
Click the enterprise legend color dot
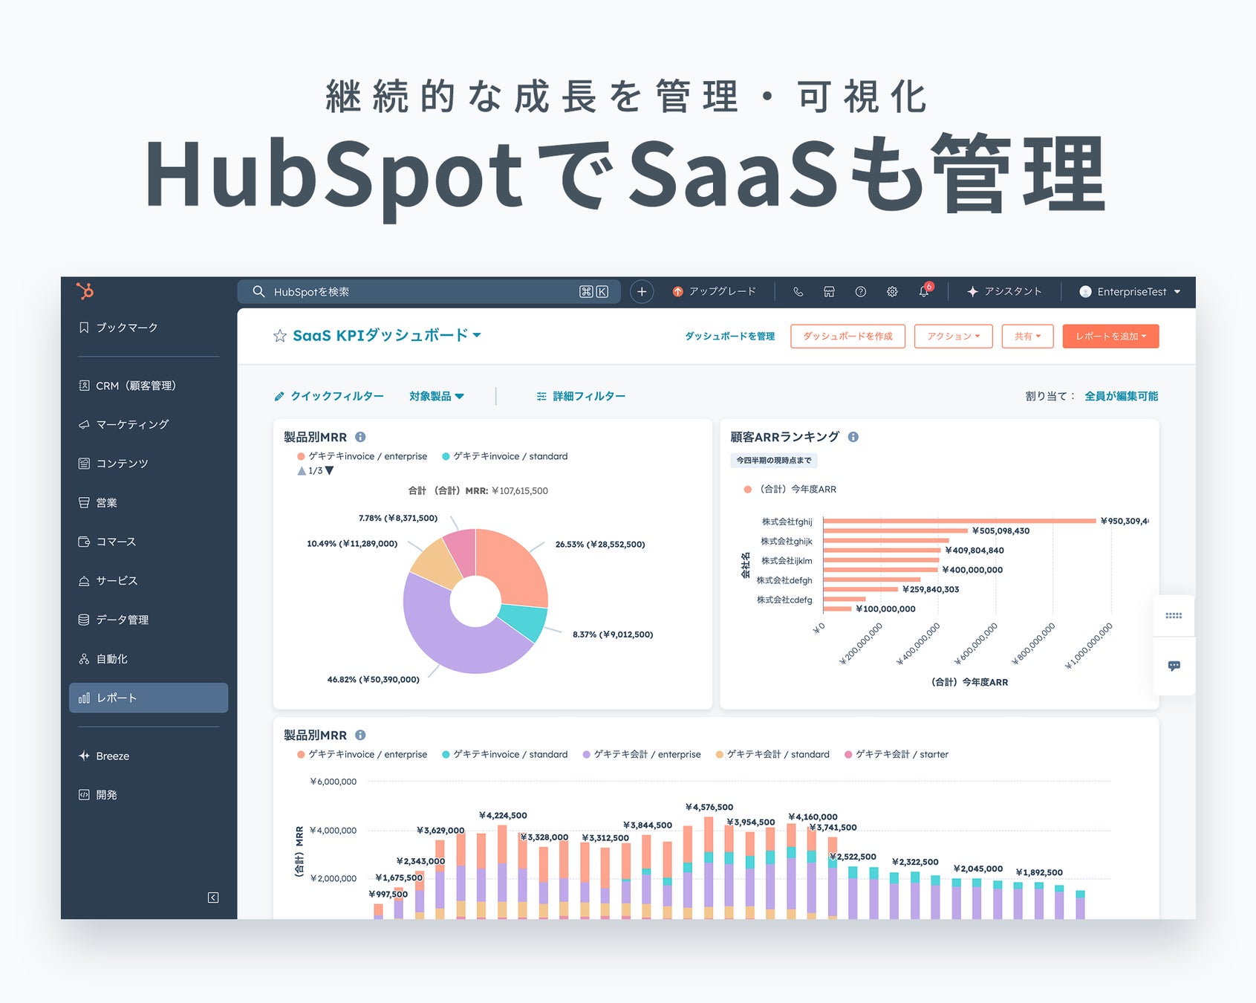coord(300,455)
